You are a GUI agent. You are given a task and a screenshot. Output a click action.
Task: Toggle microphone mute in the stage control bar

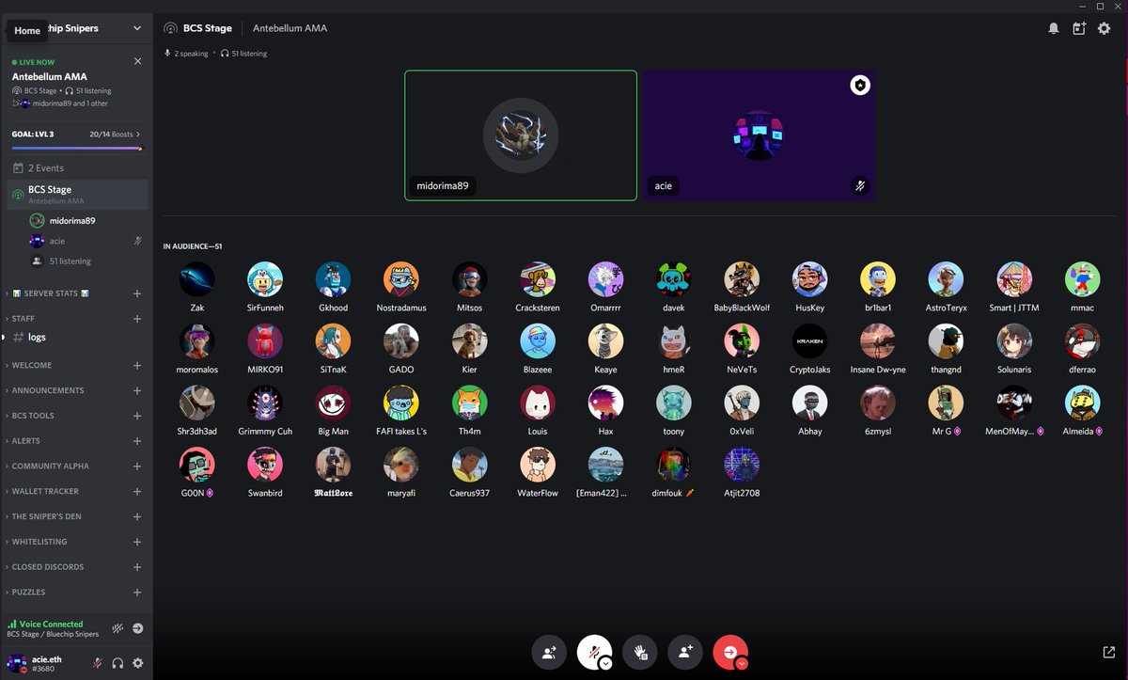tap(593, 651)
